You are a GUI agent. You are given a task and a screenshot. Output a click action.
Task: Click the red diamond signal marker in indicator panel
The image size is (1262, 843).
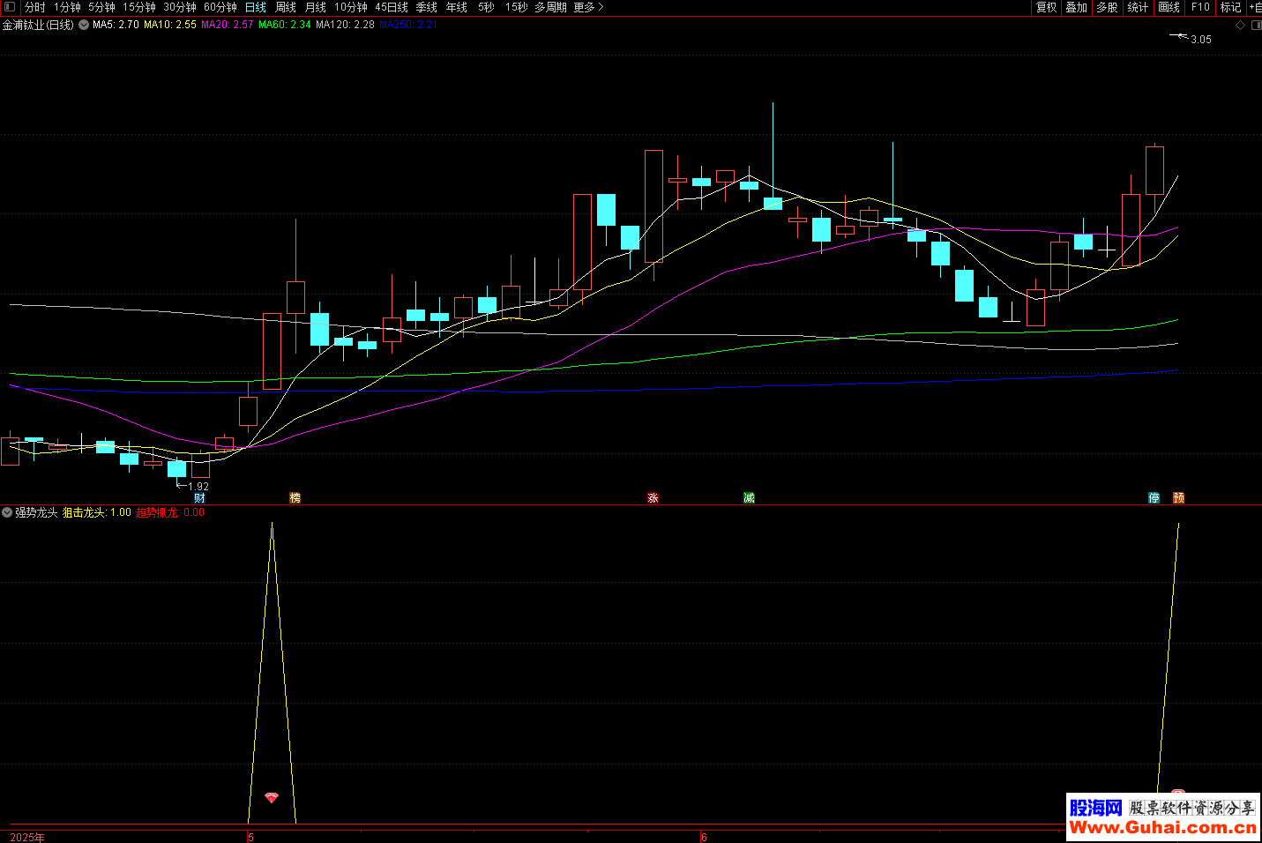pos(272,798)
